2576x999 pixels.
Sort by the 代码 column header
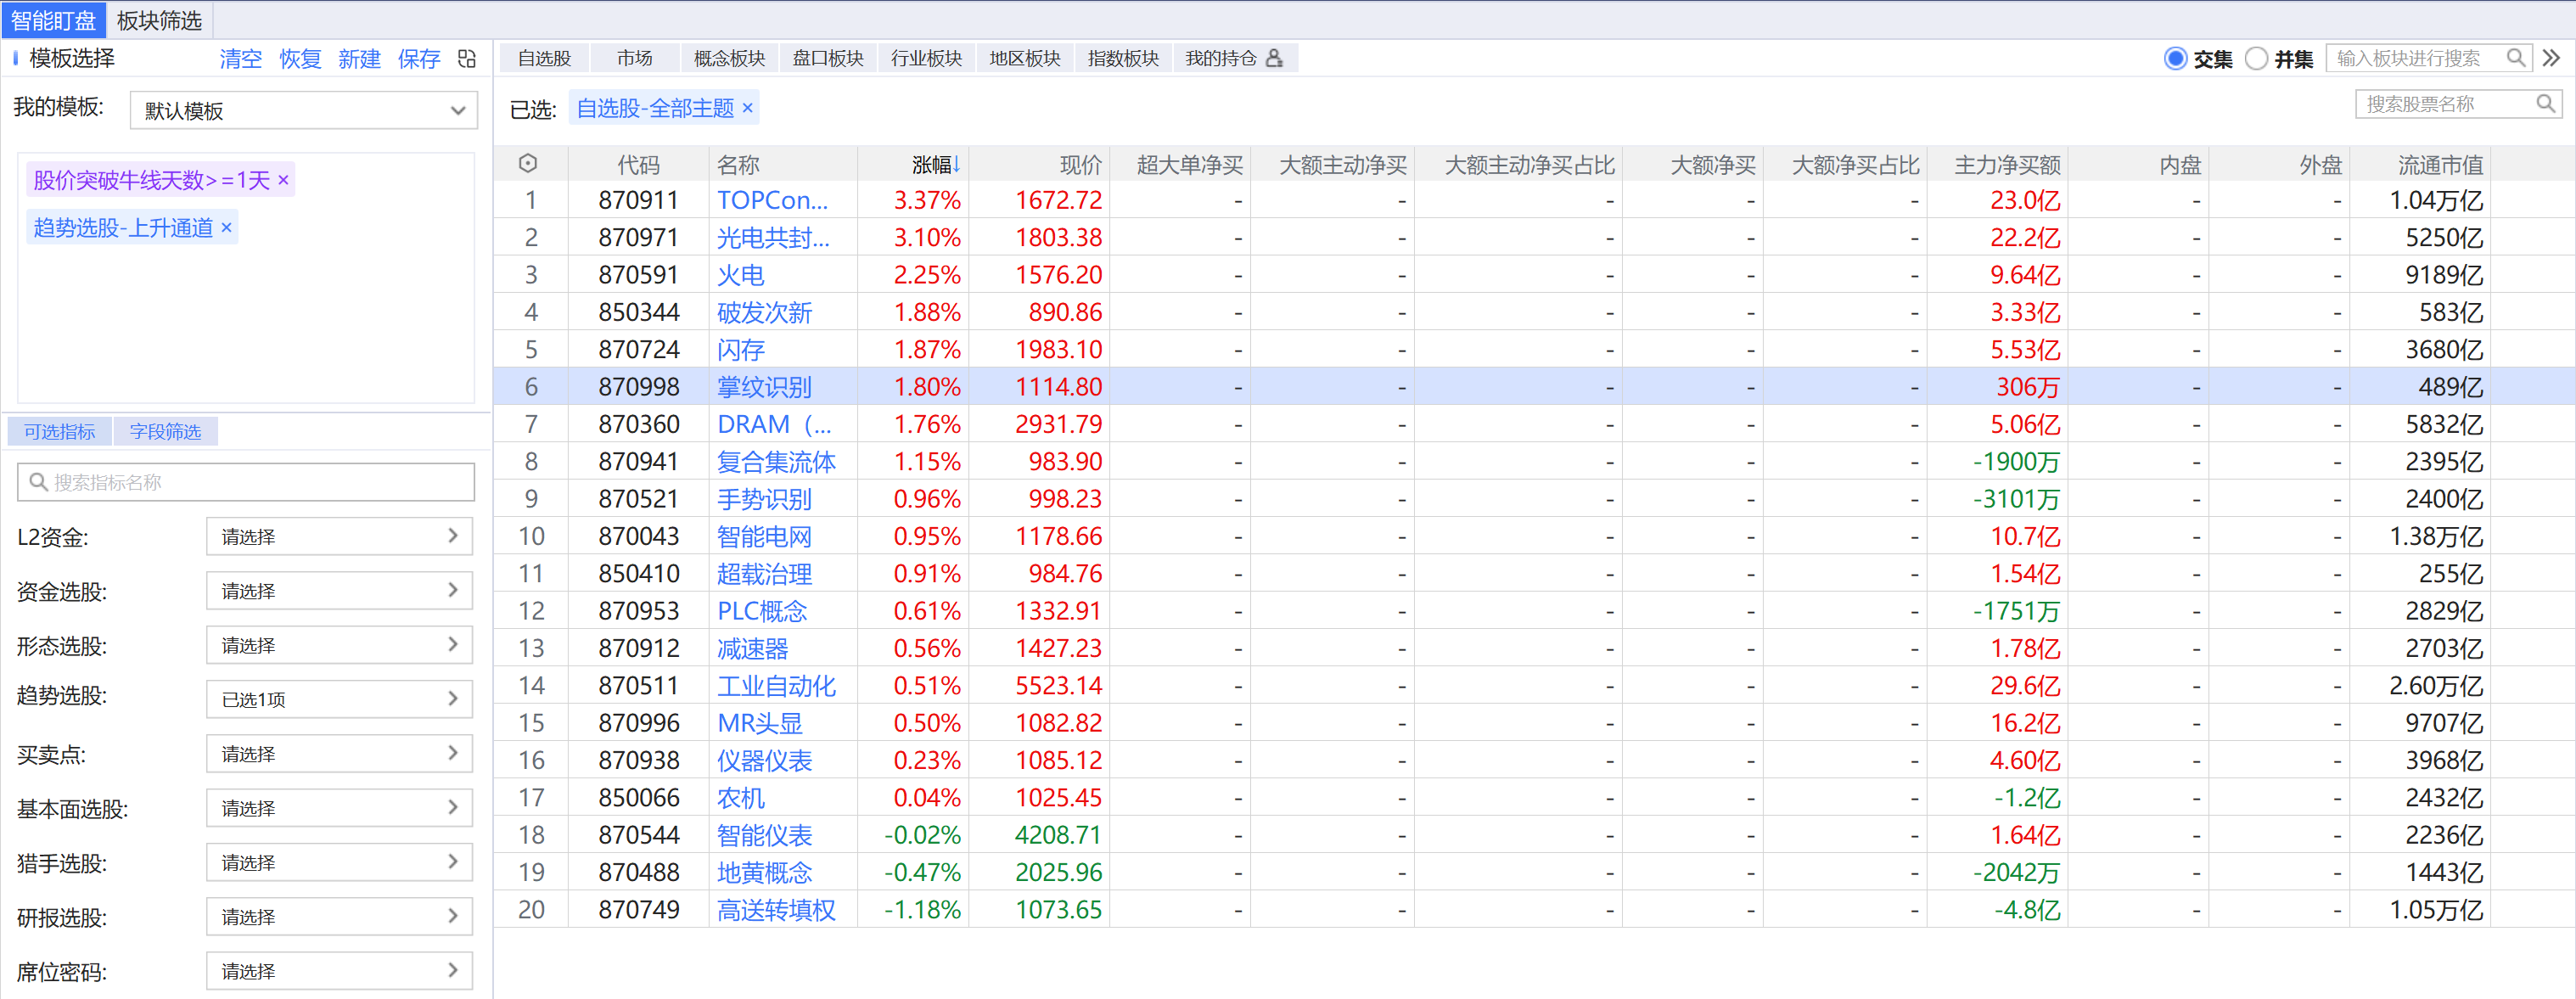tap(638, 164)
